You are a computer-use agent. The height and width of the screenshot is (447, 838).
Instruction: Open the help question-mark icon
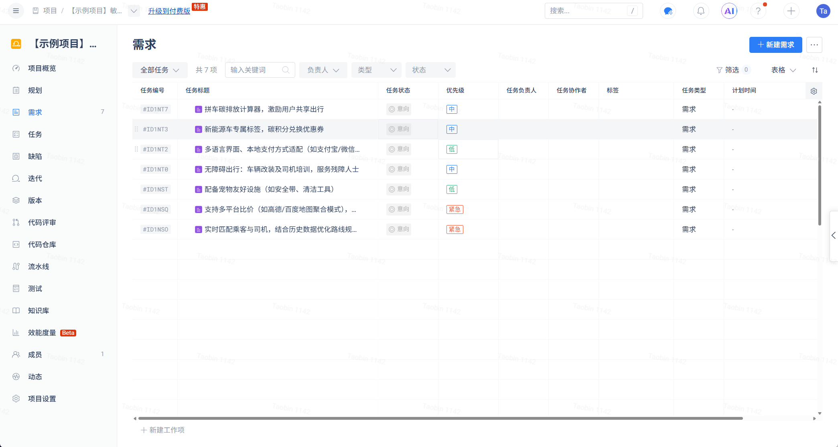(758, 11)
